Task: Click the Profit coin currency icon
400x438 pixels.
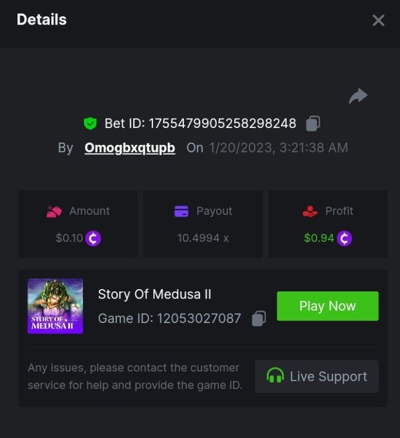Action: pyautogui.click(x=345, y=238)
